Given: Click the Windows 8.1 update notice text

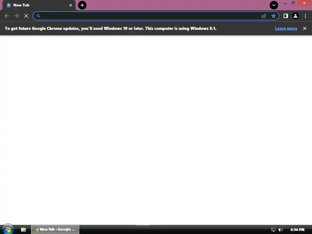Looking at the screenshot, I should [x=111, y=28].
